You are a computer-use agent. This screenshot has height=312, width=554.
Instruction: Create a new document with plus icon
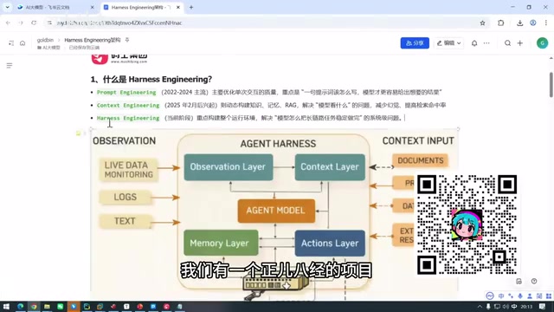point(520,43)
